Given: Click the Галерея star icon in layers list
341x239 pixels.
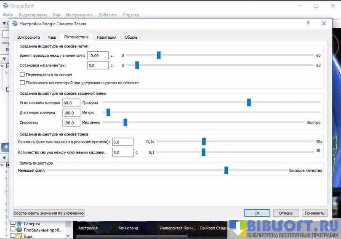Looking at the screenshot, I should (x=19, y=223).
